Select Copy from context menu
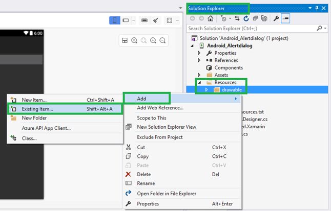The image size is (331, 211). tap(182, 156)
